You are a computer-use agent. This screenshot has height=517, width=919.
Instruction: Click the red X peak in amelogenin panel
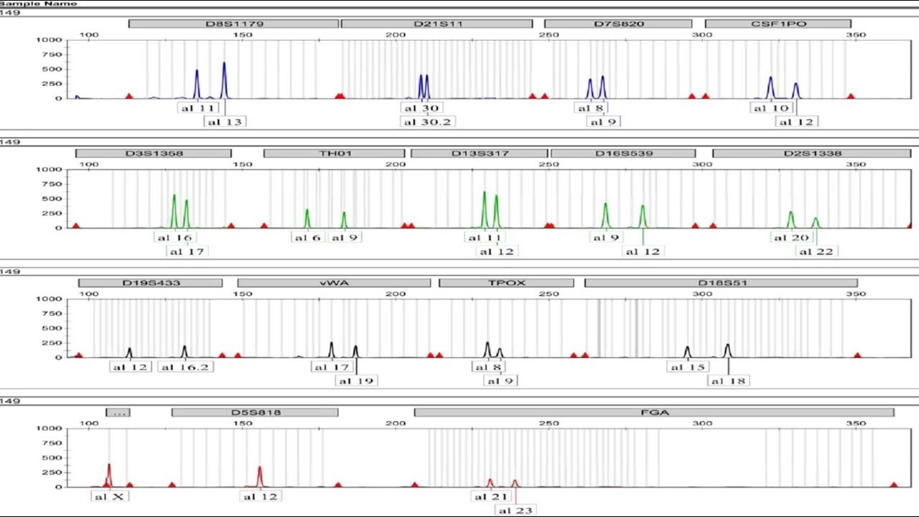pyautogui.click(x=109, y=475)
